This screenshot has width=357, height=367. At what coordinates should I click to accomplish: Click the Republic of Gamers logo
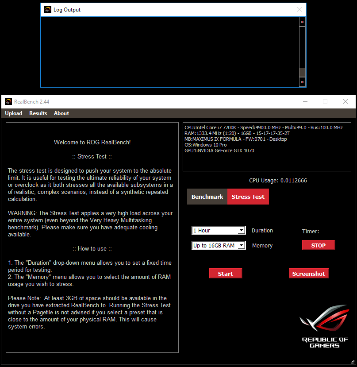pyautogui.click(x=324, y=326)
